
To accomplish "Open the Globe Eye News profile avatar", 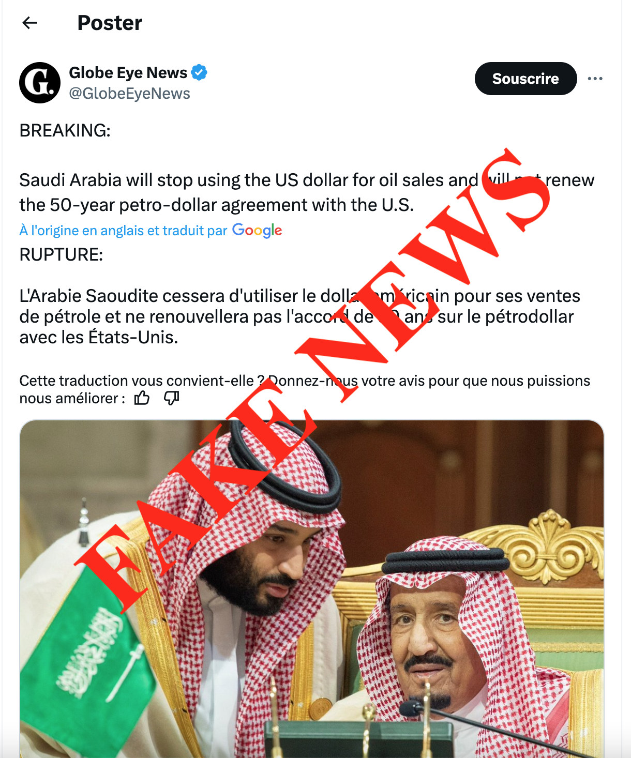I will point(40,83).
